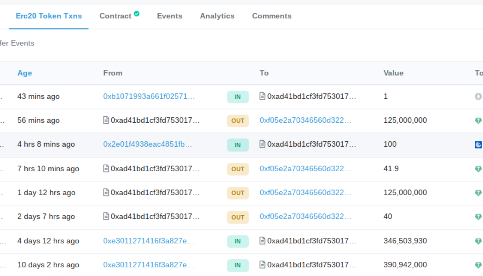
Task: Open the Contract tab
Action: click(115, 16)
